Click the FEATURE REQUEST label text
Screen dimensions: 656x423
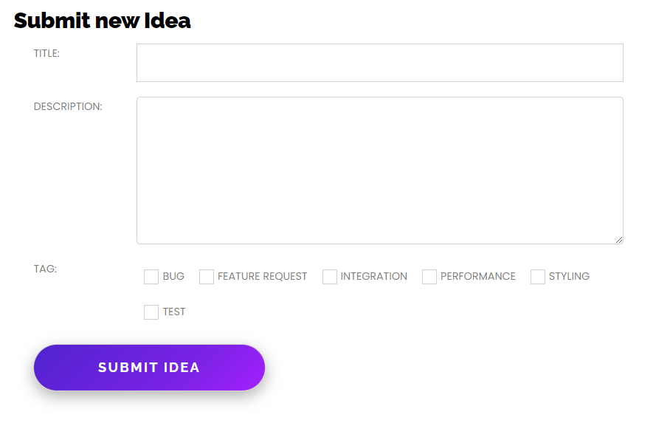[x=262, y=276]
